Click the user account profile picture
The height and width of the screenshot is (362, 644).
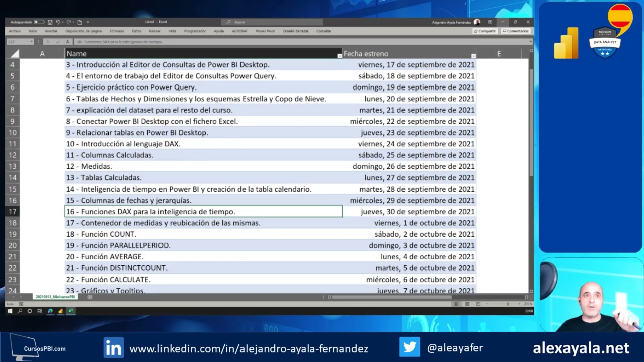pos(477,22)
